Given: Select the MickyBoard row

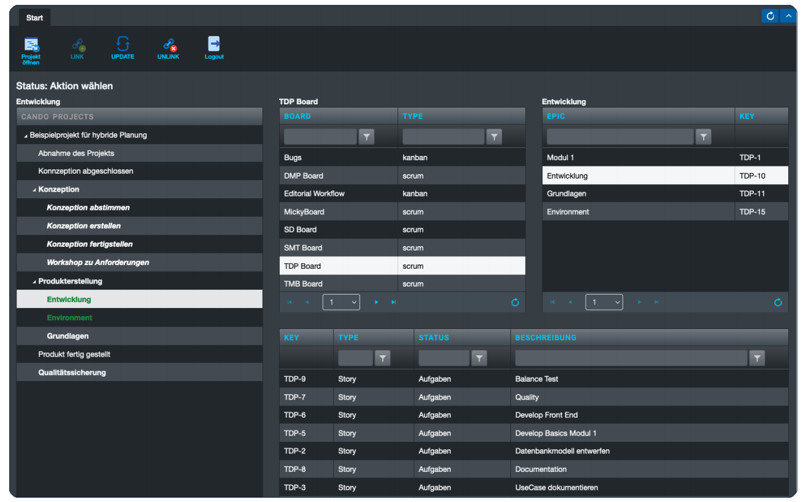Looking at the screenshot, I should pos(402,212).
